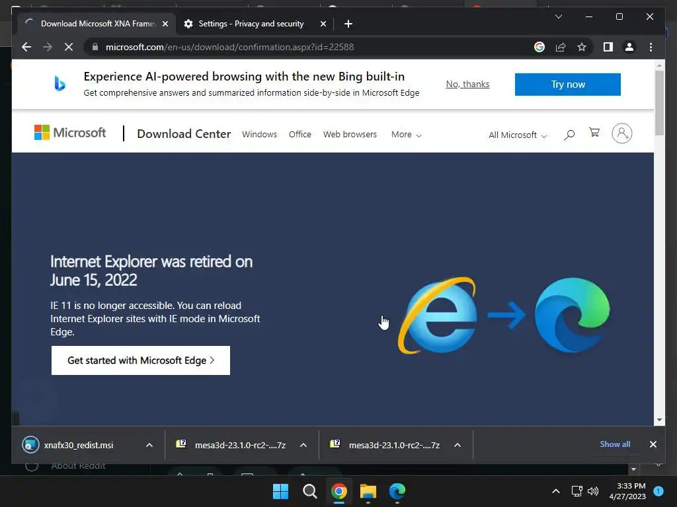Click the scrollbar down arrow
The height and width of the screenshot is (507, 677).
pos(659,420)
